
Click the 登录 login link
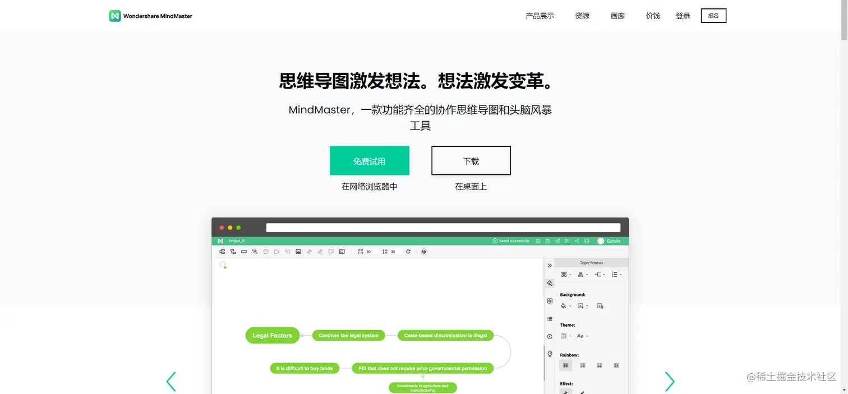683,16
